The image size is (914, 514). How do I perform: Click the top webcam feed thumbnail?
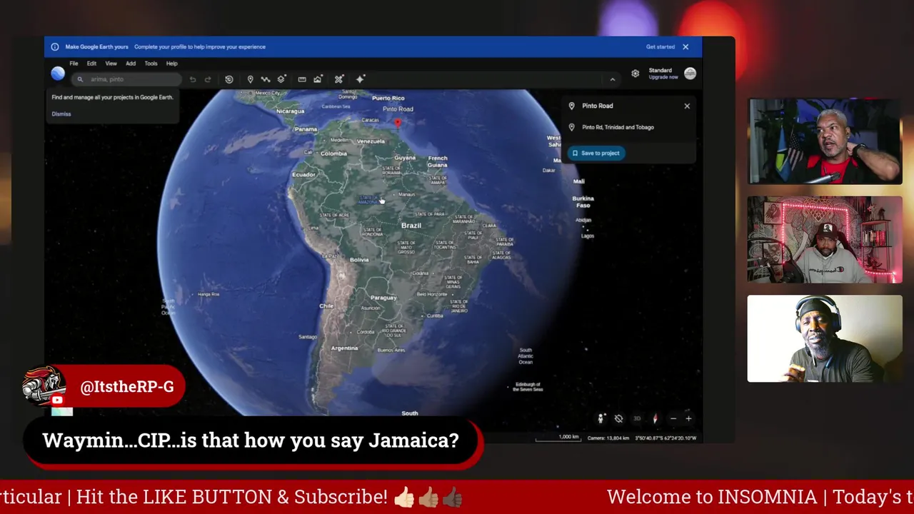click(825, 141)
